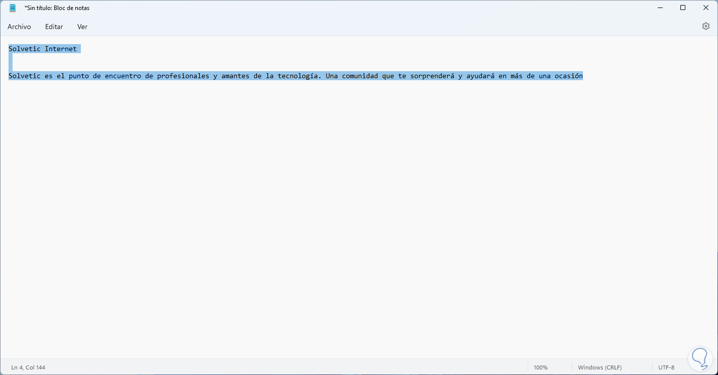Open the Archivo menu
This screenshot has height=375, width=718.
coord(19,27)
